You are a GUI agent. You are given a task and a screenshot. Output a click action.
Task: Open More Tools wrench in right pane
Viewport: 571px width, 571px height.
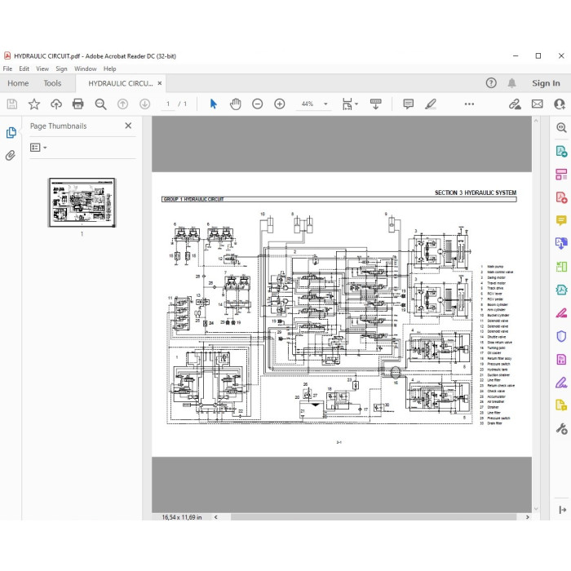pyautogui.click(x=561, y=428)
